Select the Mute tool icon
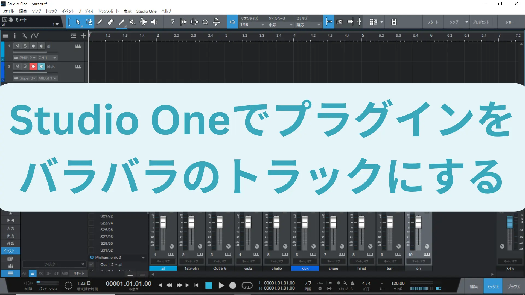Viewport: 525px width, 295px height. tap(132, 22)
